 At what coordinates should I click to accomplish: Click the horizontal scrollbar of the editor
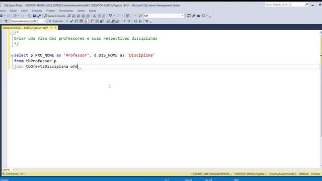[168, 170]
